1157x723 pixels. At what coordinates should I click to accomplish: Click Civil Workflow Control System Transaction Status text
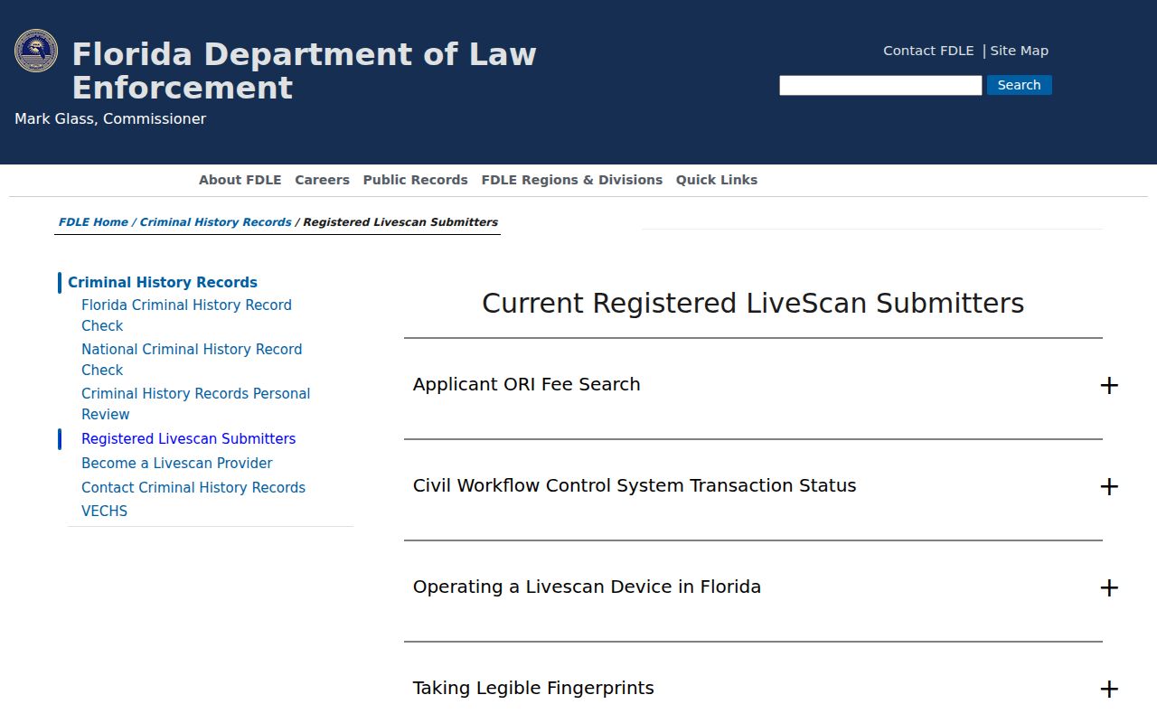pos(635,485)
